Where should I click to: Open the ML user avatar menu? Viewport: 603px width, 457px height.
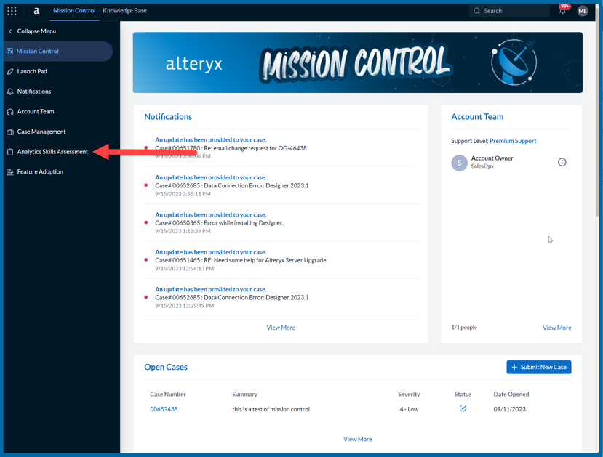[582, 11]
